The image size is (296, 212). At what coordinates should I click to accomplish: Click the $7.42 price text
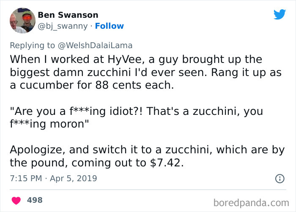pos(167,163)
